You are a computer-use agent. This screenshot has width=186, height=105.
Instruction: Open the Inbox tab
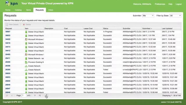51,10
